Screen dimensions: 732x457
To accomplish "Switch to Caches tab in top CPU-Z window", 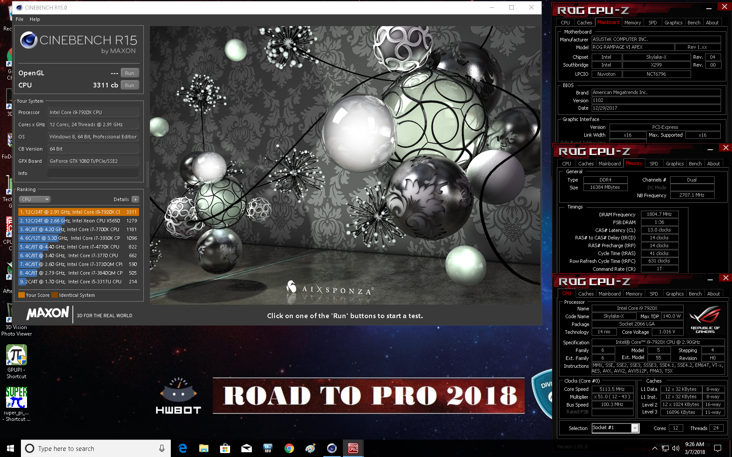I will (584, 23).
